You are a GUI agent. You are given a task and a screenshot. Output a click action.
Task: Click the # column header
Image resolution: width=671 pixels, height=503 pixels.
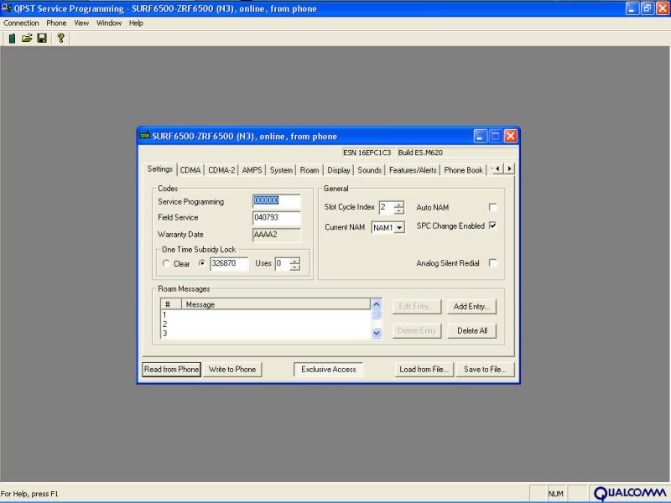171,304
